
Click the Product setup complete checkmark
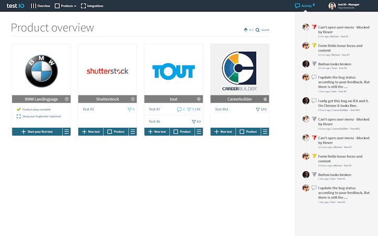(18, 109)
